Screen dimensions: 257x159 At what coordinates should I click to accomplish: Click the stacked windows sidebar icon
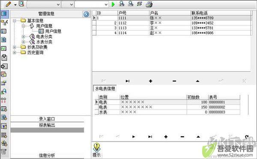[4, 75]
